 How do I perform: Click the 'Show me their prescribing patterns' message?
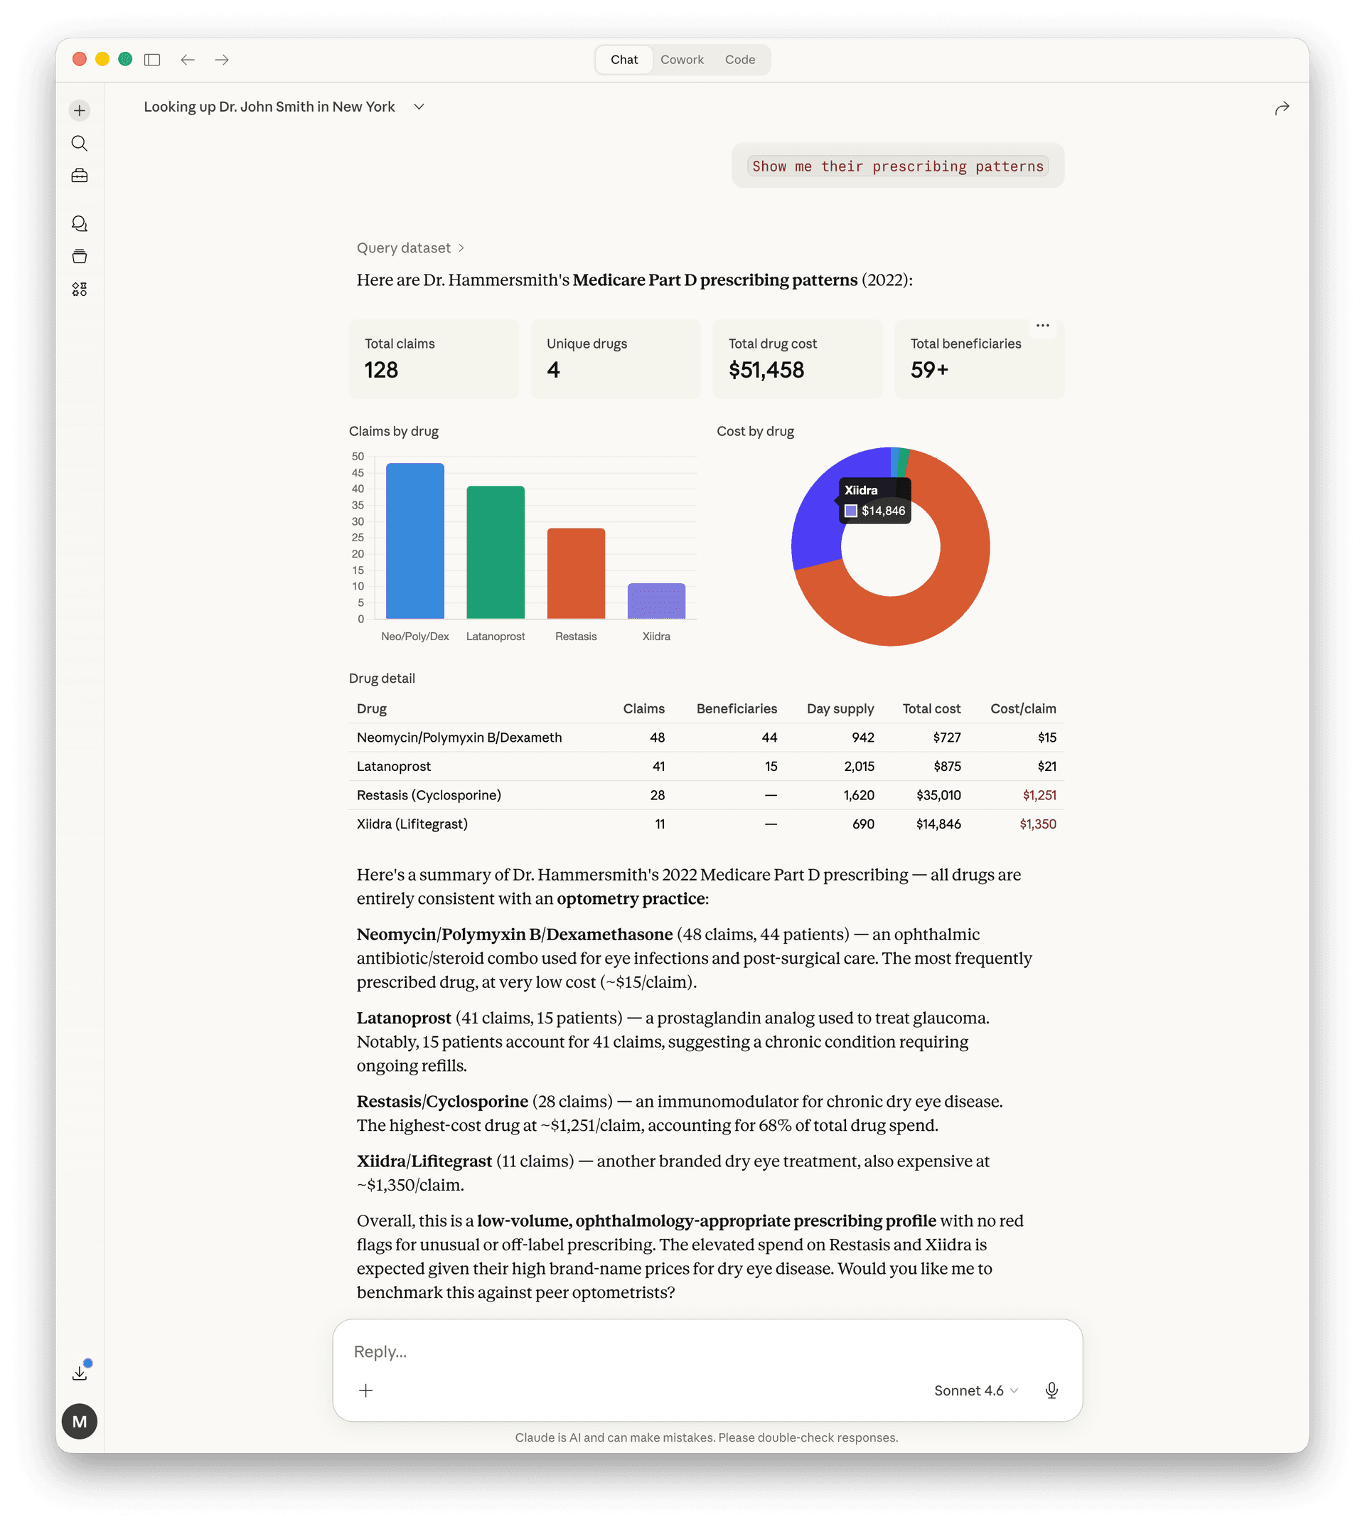click(898, 166)
